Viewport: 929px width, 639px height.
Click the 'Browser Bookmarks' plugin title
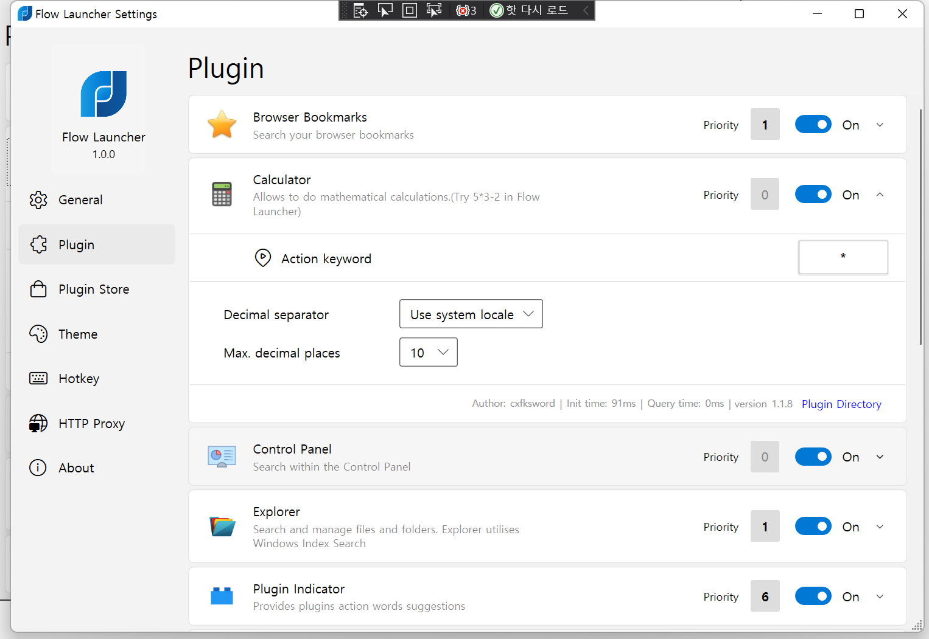pos(310,117)
